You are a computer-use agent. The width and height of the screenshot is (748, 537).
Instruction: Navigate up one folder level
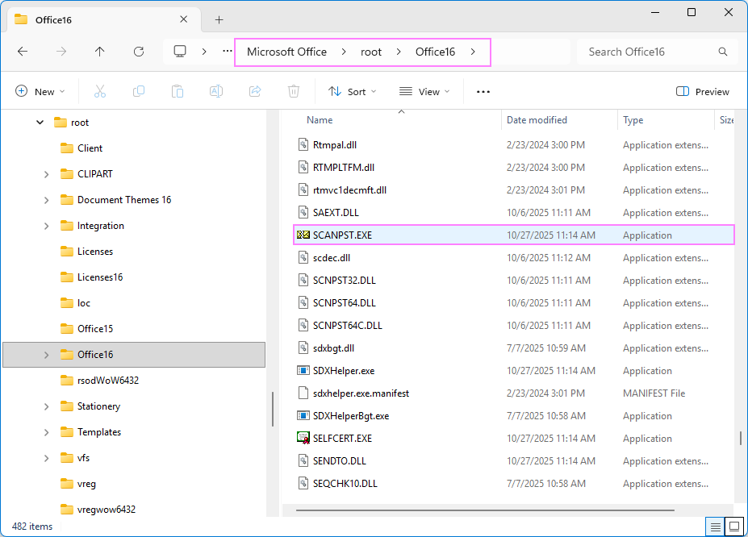(99, 52)
